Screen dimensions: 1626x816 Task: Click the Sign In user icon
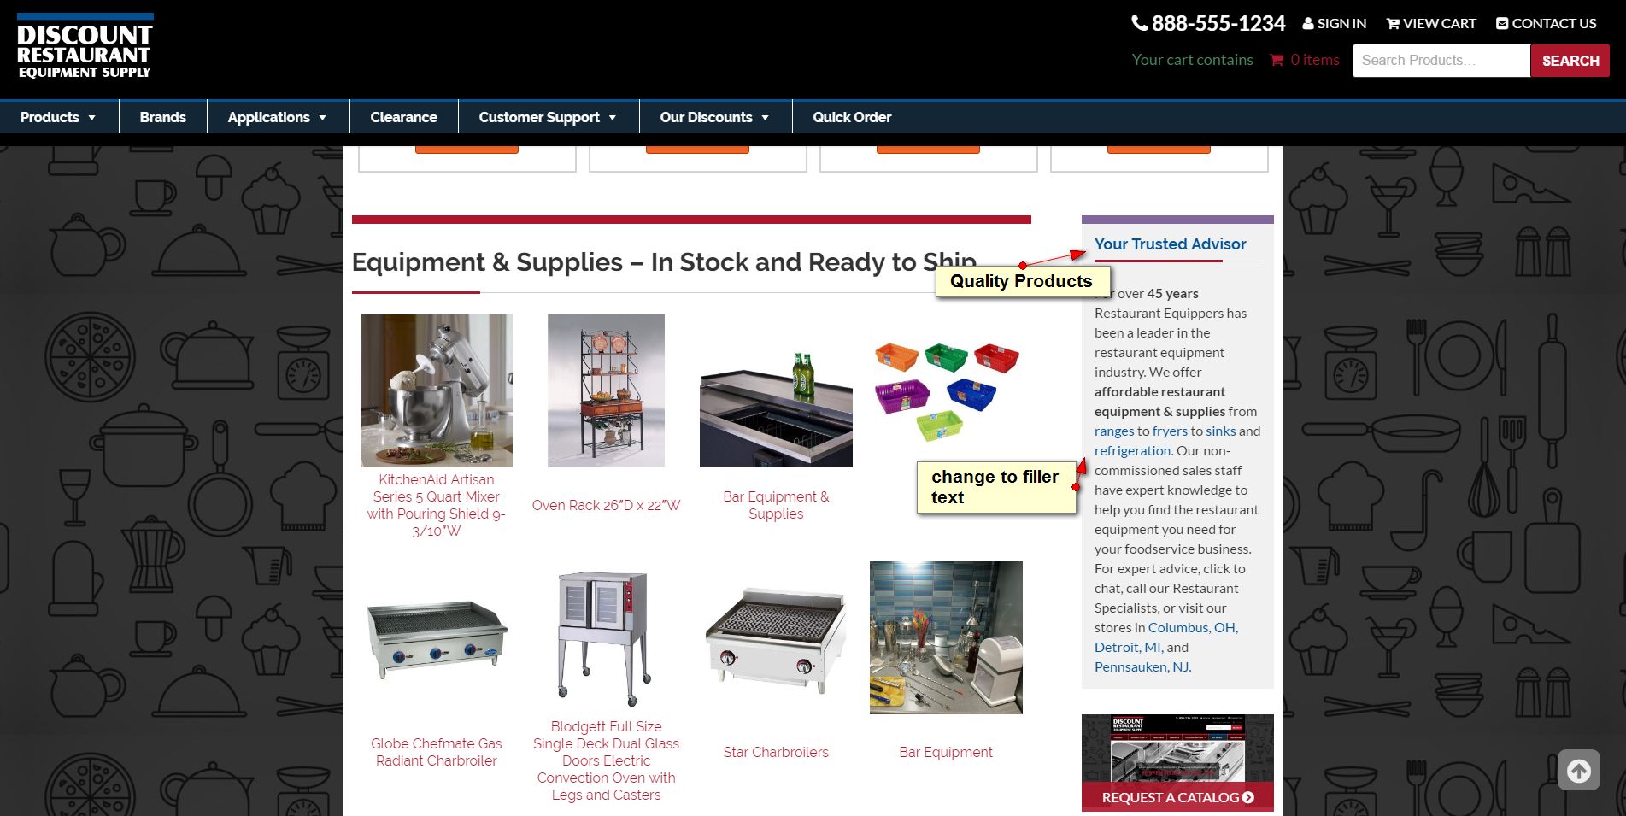[x=1307, y=24]
